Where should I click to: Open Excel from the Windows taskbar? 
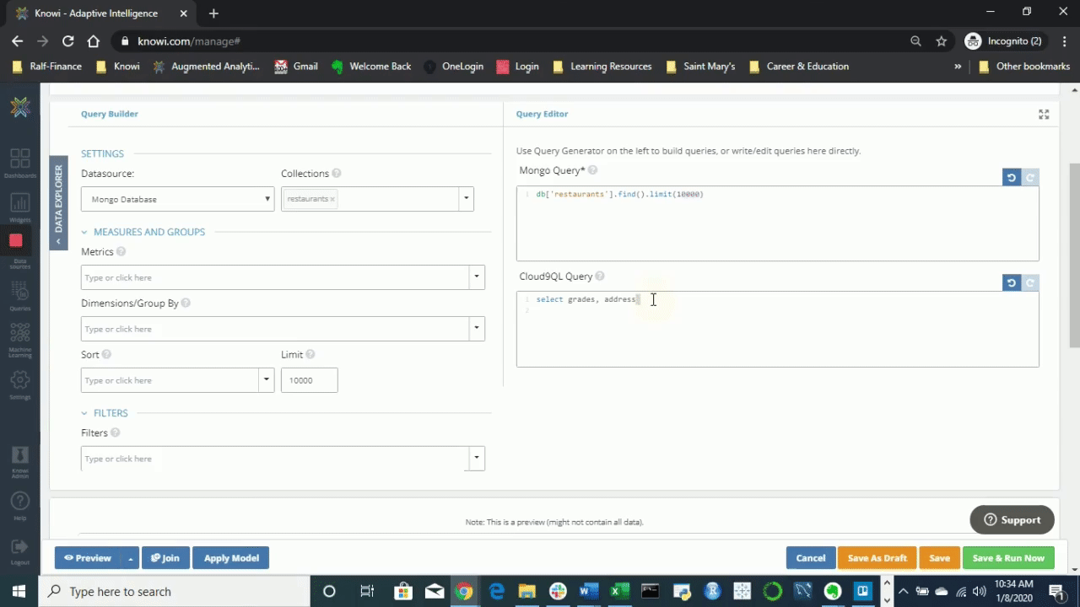pyautogui.click(x=618, y=591)
